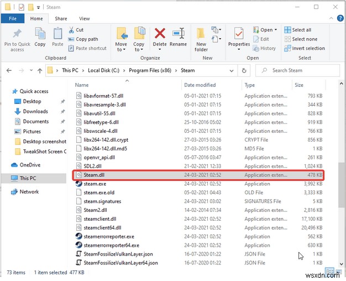
Task: Click the Local Disk (C:) breadcrumb
Action: point(103,70)
